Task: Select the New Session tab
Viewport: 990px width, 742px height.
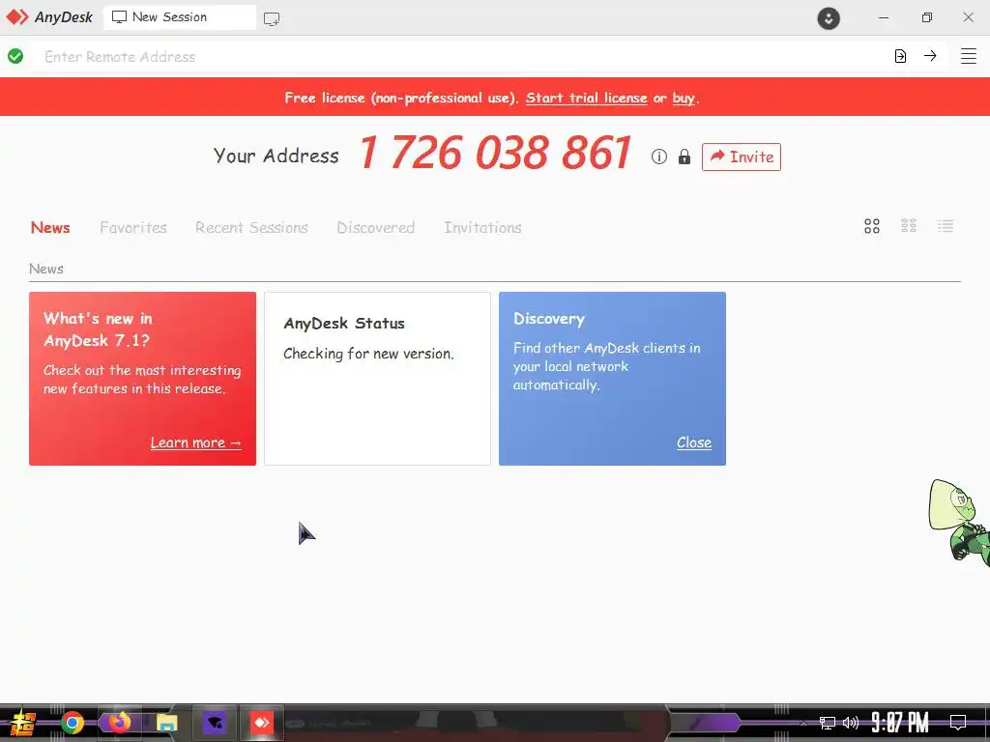Action: point(179,17)
